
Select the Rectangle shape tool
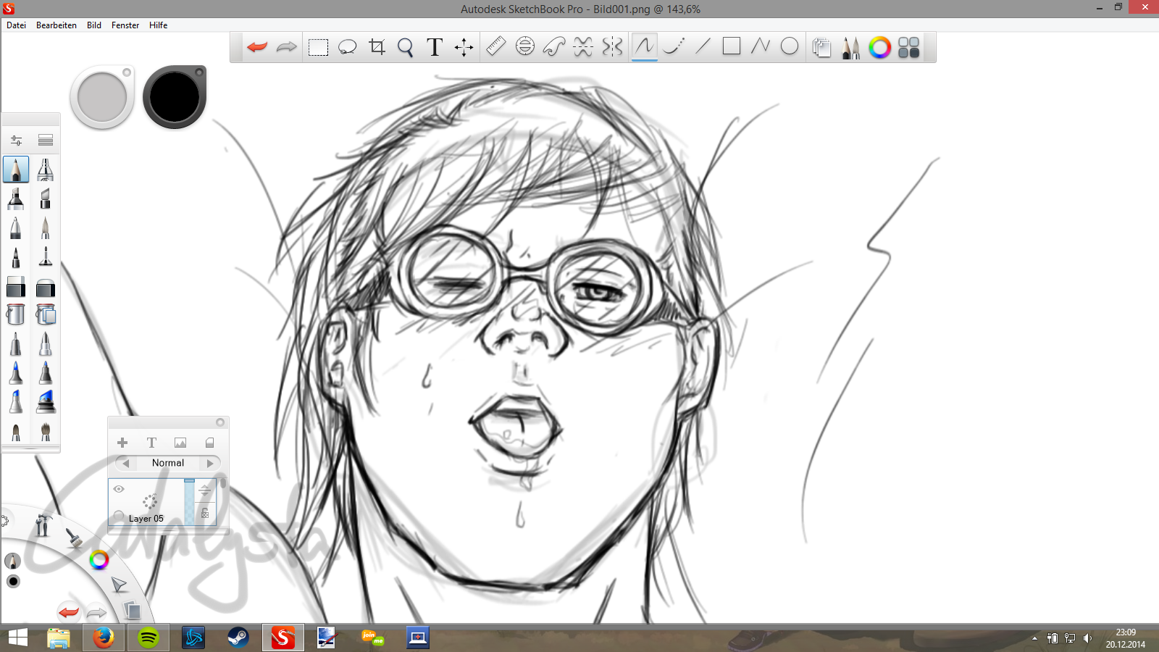tap(732, 46)
